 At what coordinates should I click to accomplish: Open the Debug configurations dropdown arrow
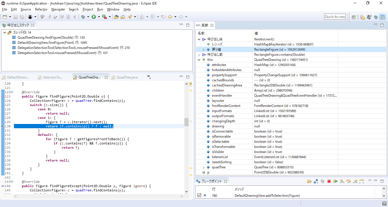(x=88, y=17)
